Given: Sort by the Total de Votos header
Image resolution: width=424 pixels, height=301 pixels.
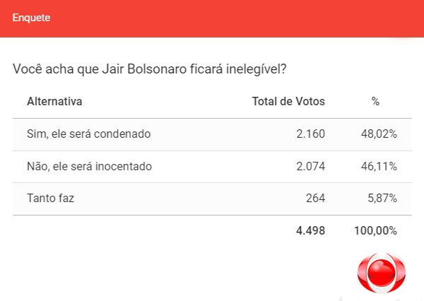Looking at the screenshot, I should (288, 102).
